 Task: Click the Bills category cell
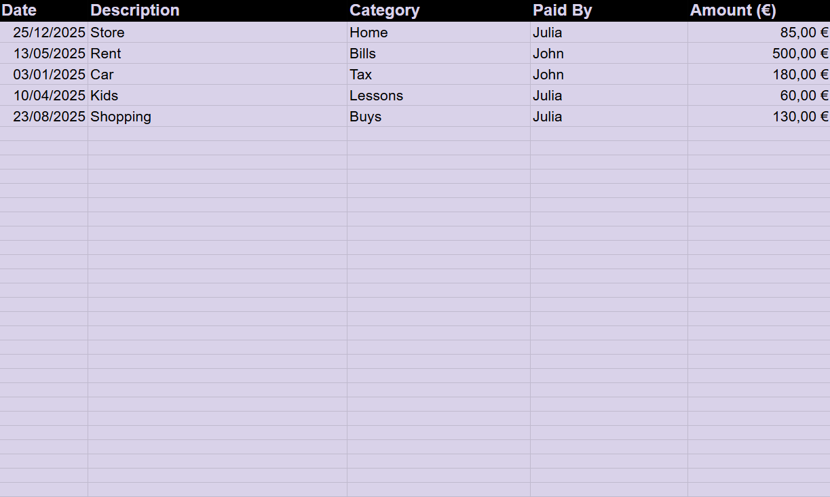click(x=363, y=54)
